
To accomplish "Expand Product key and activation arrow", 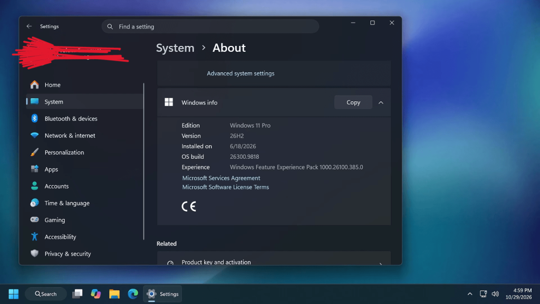I will click(381, 264).
